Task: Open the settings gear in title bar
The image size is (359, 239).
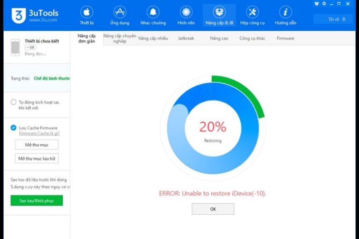Action: pyautogui.click(x=324, y=4)
